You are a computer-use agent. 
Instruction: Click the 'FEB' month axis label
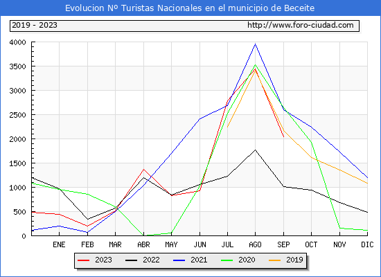click(87, 244)
